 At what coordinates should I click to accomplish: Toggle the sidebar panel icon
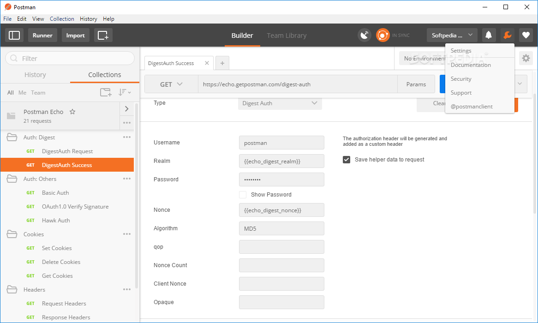click(14, 36)
